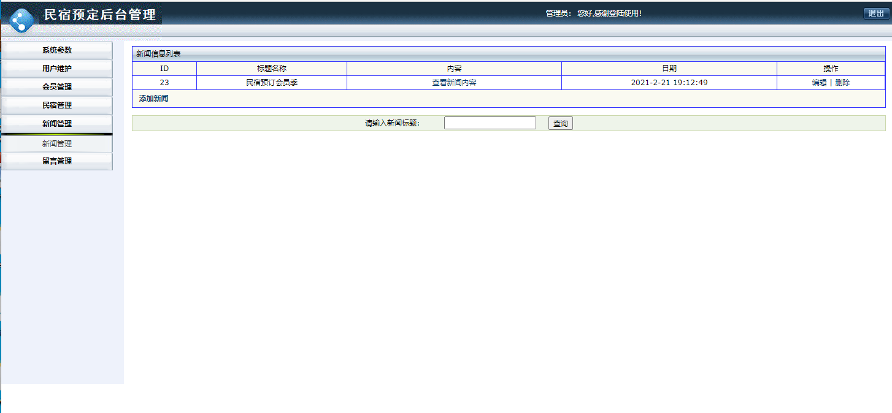892x413 pixels.
Task: Click the news title search input field
Action: click(489, 123)
